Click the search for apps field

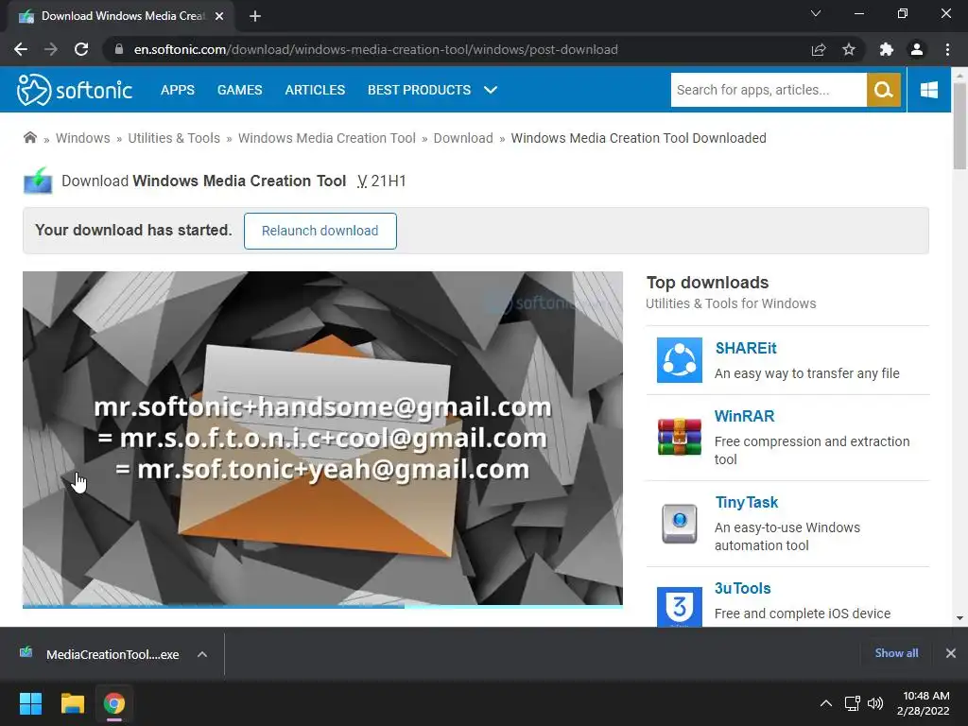(769, 90)
